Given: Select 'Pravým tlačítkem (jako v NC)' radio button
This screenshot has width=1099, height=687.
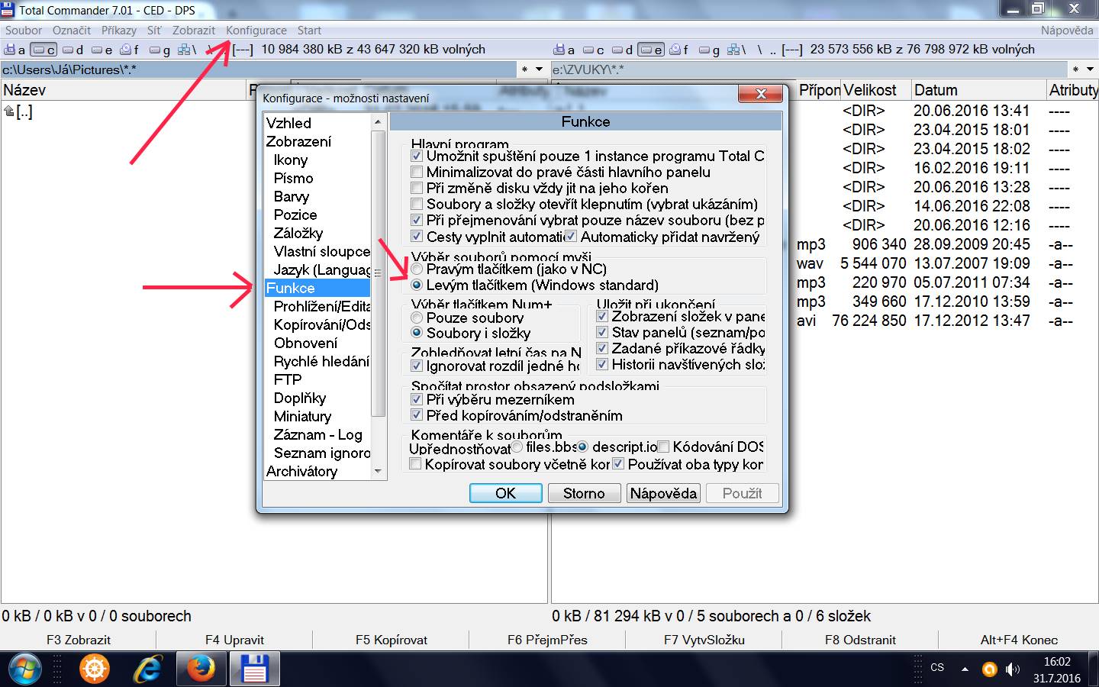Looking at the screenshot, I should point(417,269).
